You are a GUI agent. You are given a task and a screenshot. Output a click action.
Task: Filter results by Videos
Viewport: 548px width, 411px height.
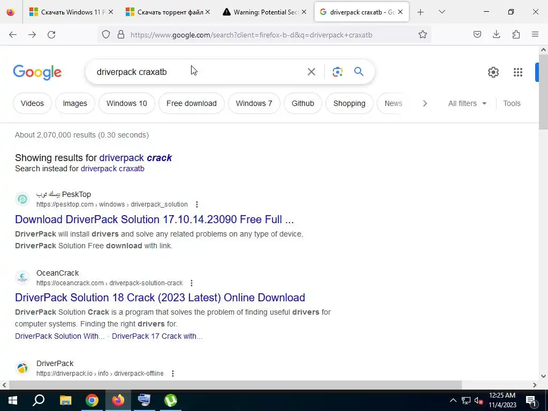(x=32, y=103)
